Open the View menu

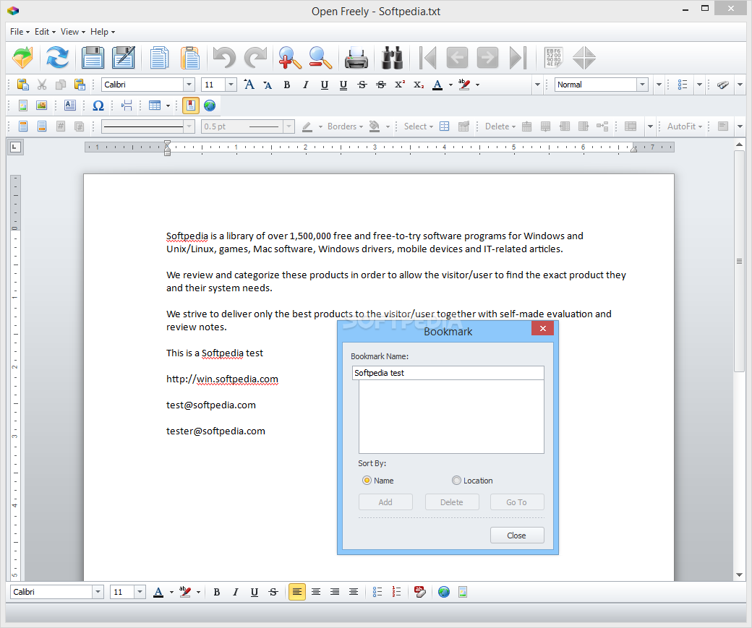click(x=73, y=32)
